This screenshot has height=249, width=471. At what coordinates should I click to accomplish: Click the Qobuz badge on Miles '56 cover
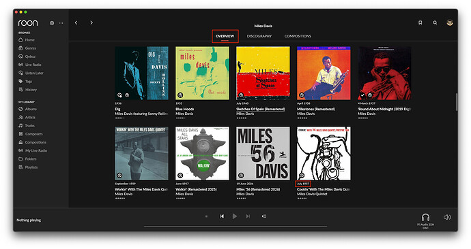241,176
